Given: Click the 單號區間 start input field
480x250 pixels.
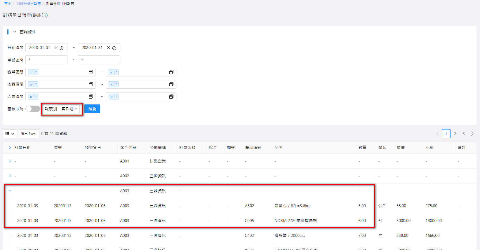Looking at the screenshot, I should click(46, 60).
